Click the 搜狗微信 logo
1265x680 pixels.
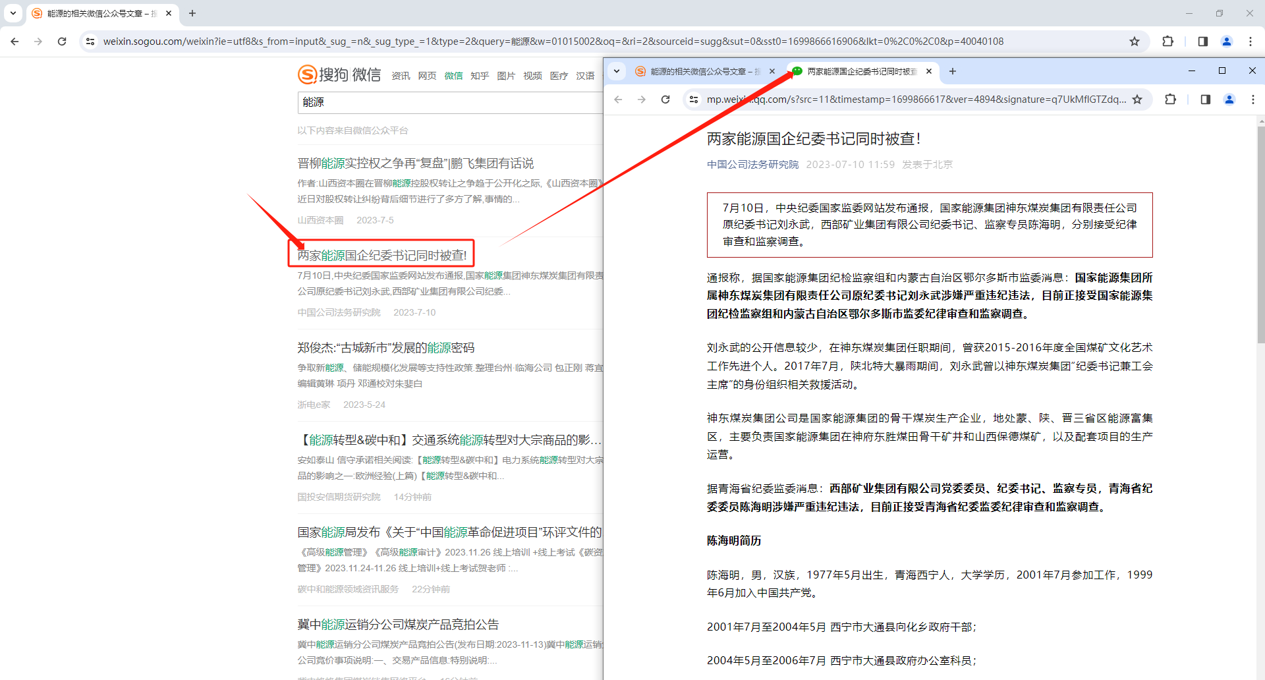(339, 74)
